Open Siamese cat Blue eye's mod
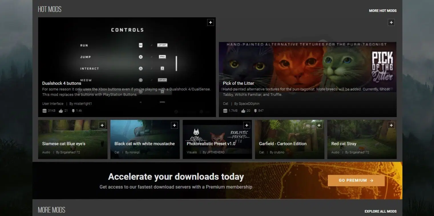 [x=64, y=144]
